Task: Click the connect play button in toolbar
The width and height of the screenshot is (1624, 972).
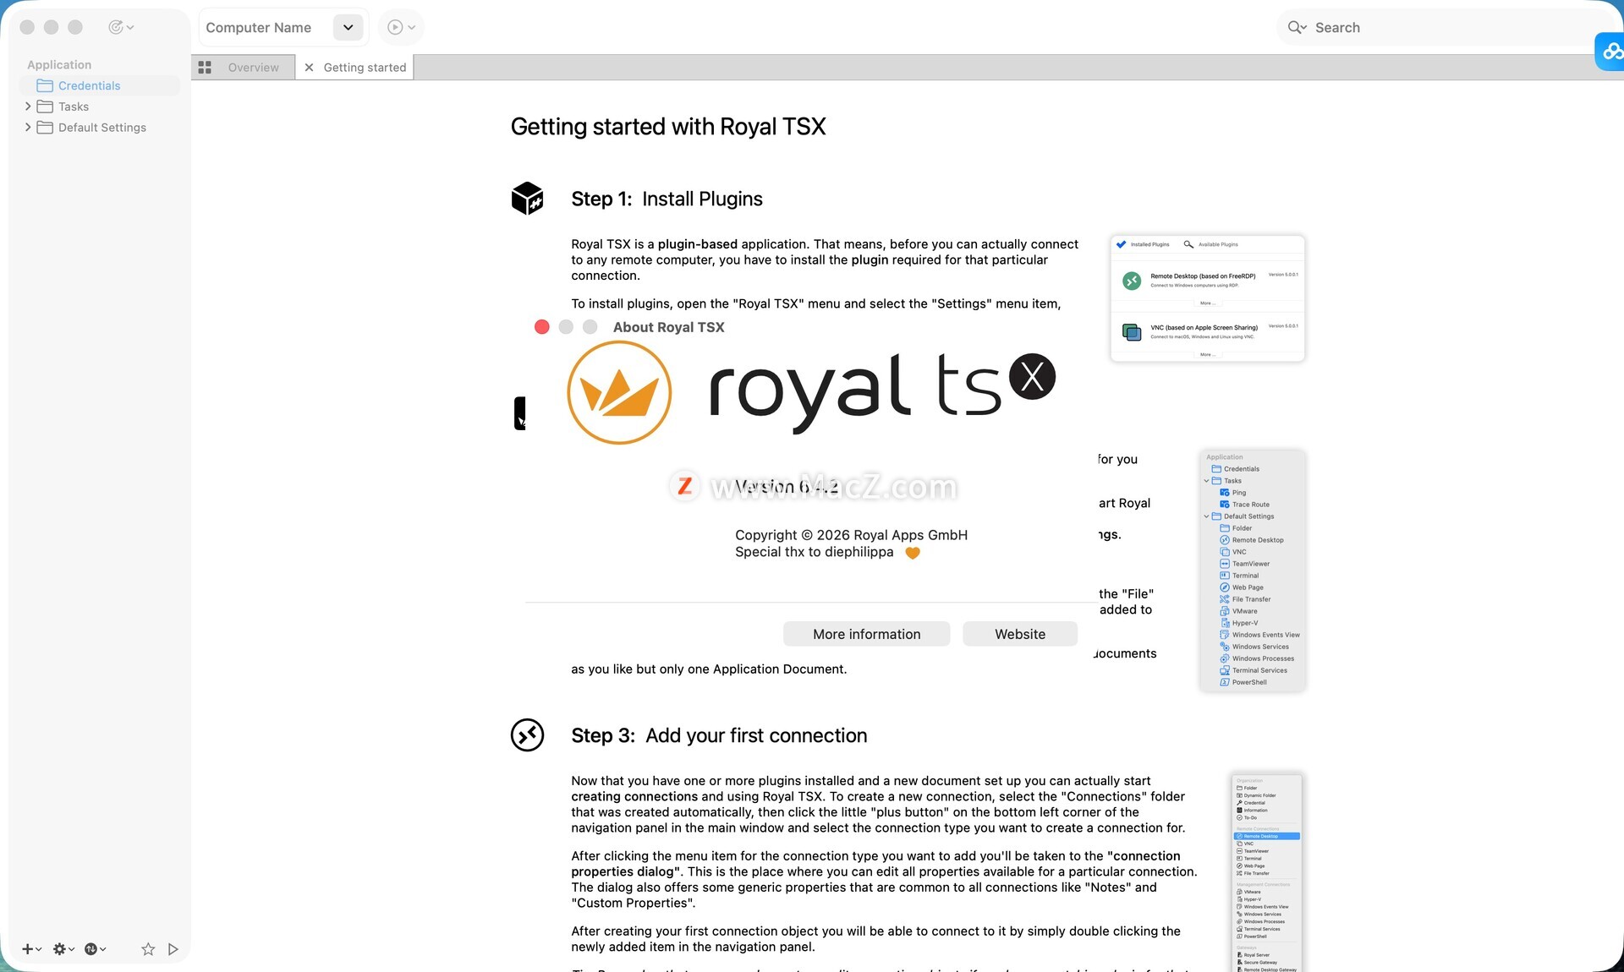Action: tap(395, 27)
